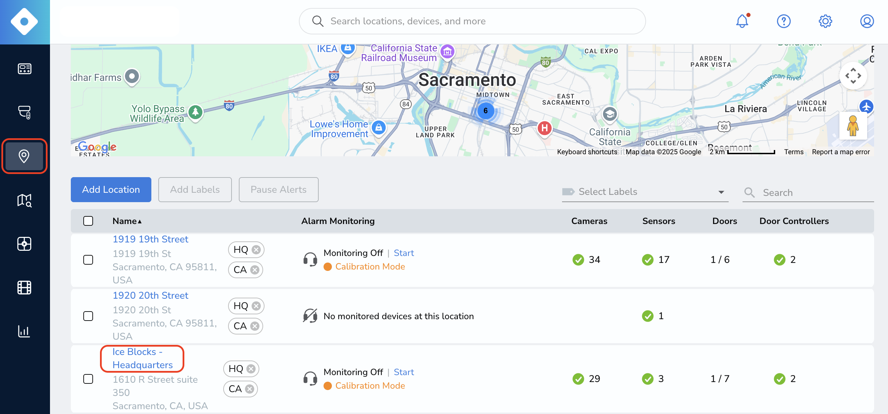The height and width of the screenshot is (414, 888).
Task: Click the Google logo on the map
Action: [x=97, y=147]
